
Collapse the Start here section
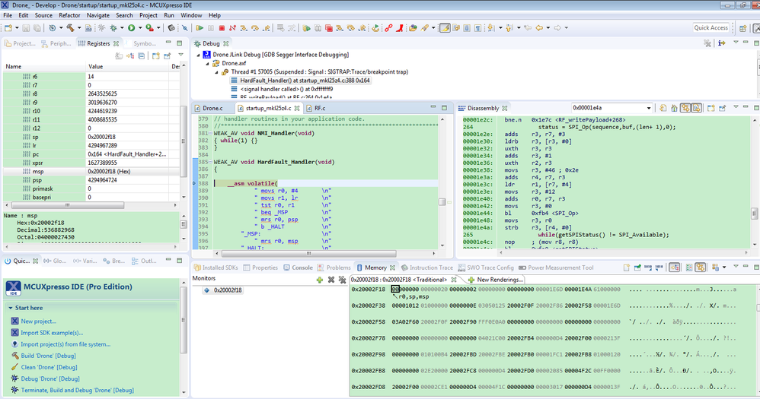click(x=10, y=308)
